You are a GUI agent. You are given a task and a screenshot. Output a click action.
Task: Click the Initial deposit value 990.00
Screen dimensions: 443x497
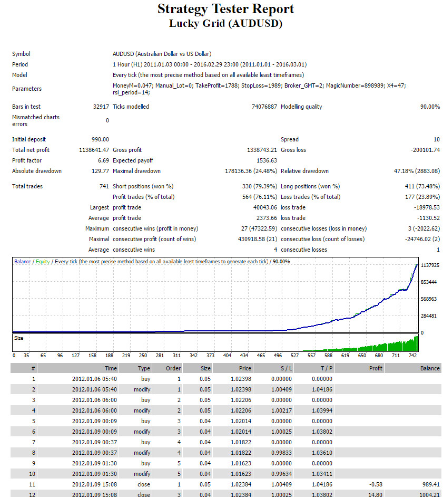100,139
